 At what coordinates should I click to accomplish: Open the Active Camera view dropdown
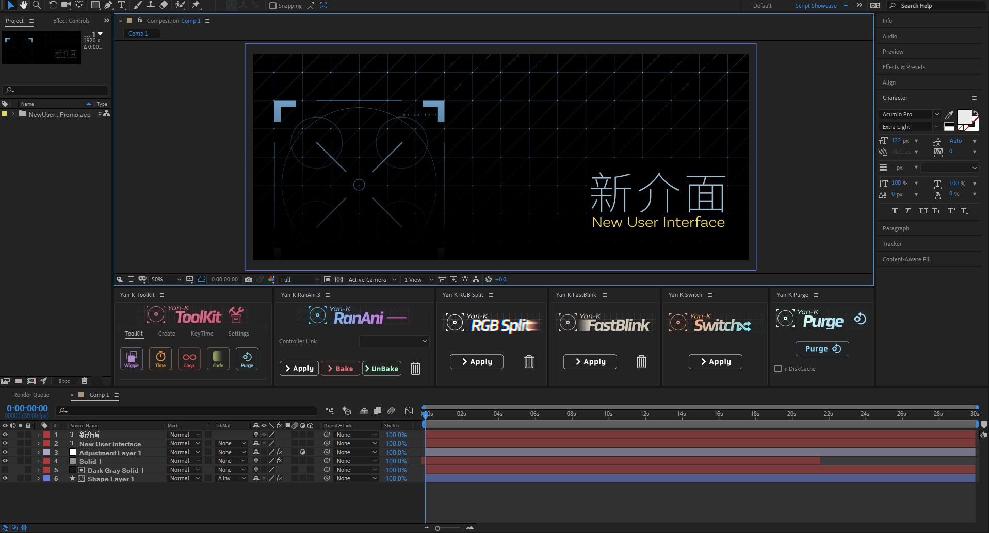(372, 279)
